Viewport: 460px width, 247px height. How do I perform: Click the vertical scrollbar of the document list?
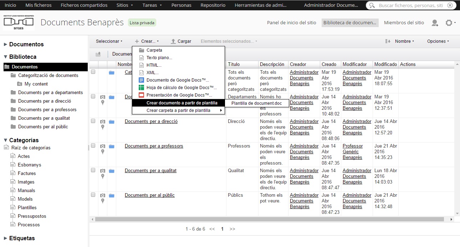pos(457,139)
